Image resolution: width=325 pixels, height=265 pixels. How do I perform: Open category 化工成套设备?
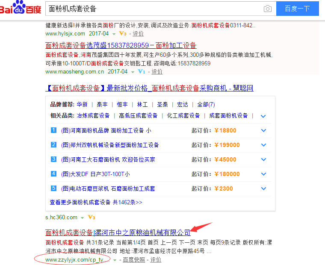(x=183, y=115)
